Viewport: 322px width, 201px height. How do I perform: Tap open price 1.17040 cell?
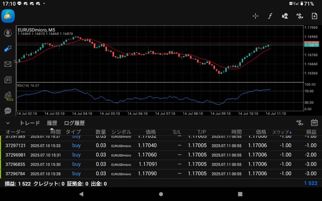pos(147,145)
